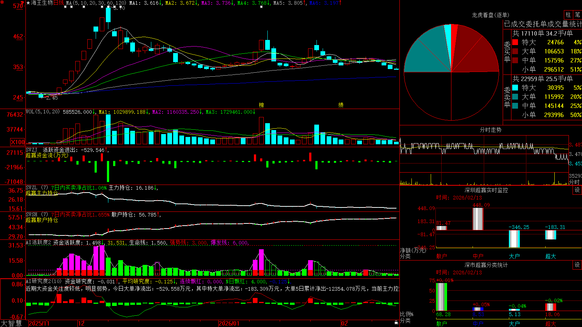Click the 超赢主力持仓 label
The width and height of the screenshot is (582, 327).
[x=42, y=193]
